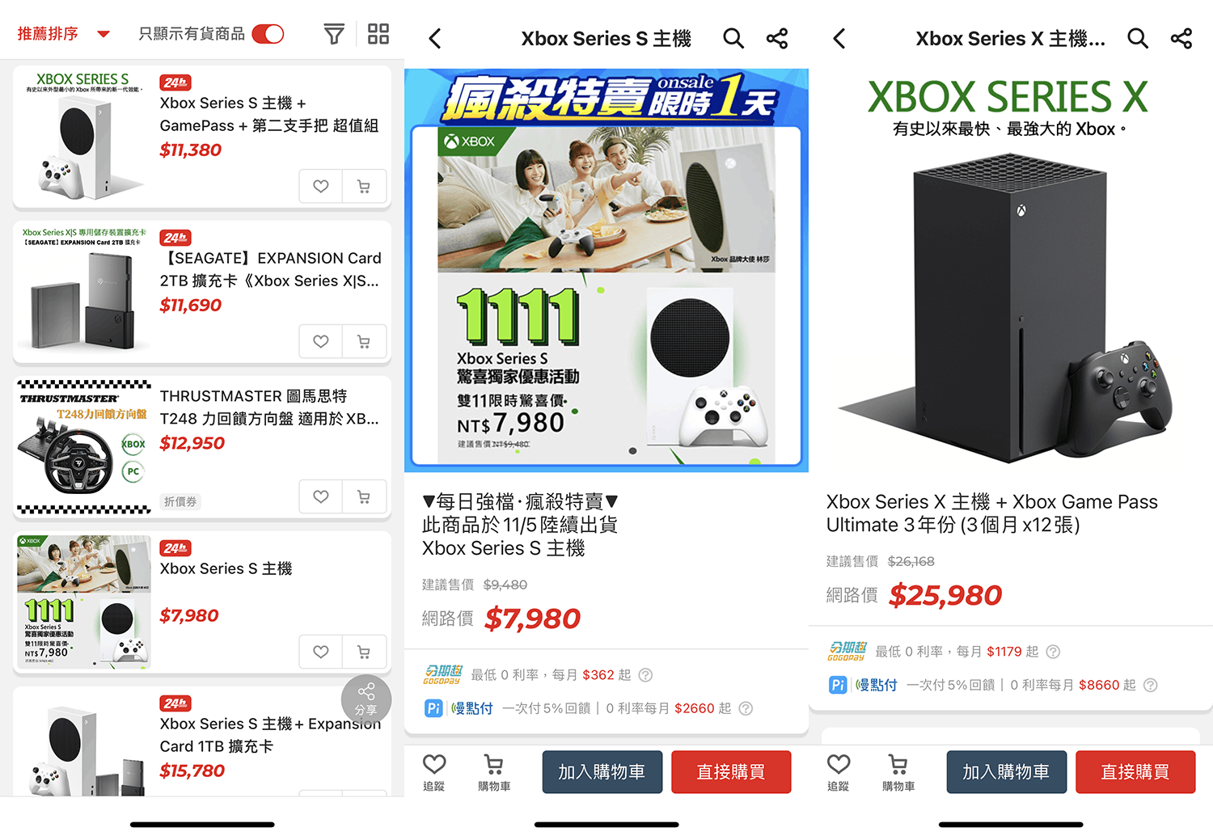This screenshot has height=836, width=1213.
Task: Open help icon beside 每月 $8660 起
Action: coord(1151,685)
